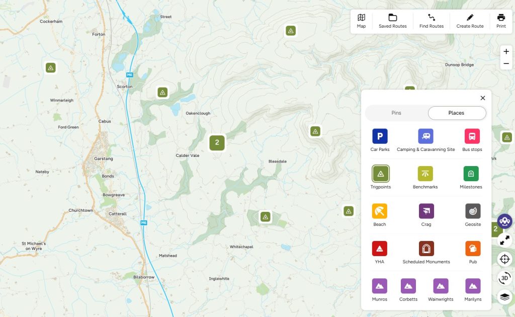Toggle Benchmarks visibility
Image resolution: width=515 pixels, height=317 pixels.
pyautogui.click(x=425, y=175)
